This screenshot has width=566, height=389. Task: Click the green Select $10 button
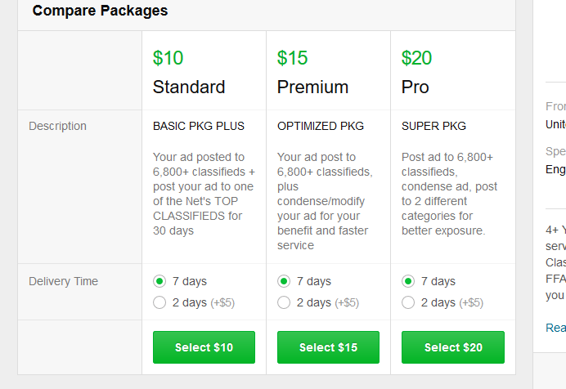204,347
